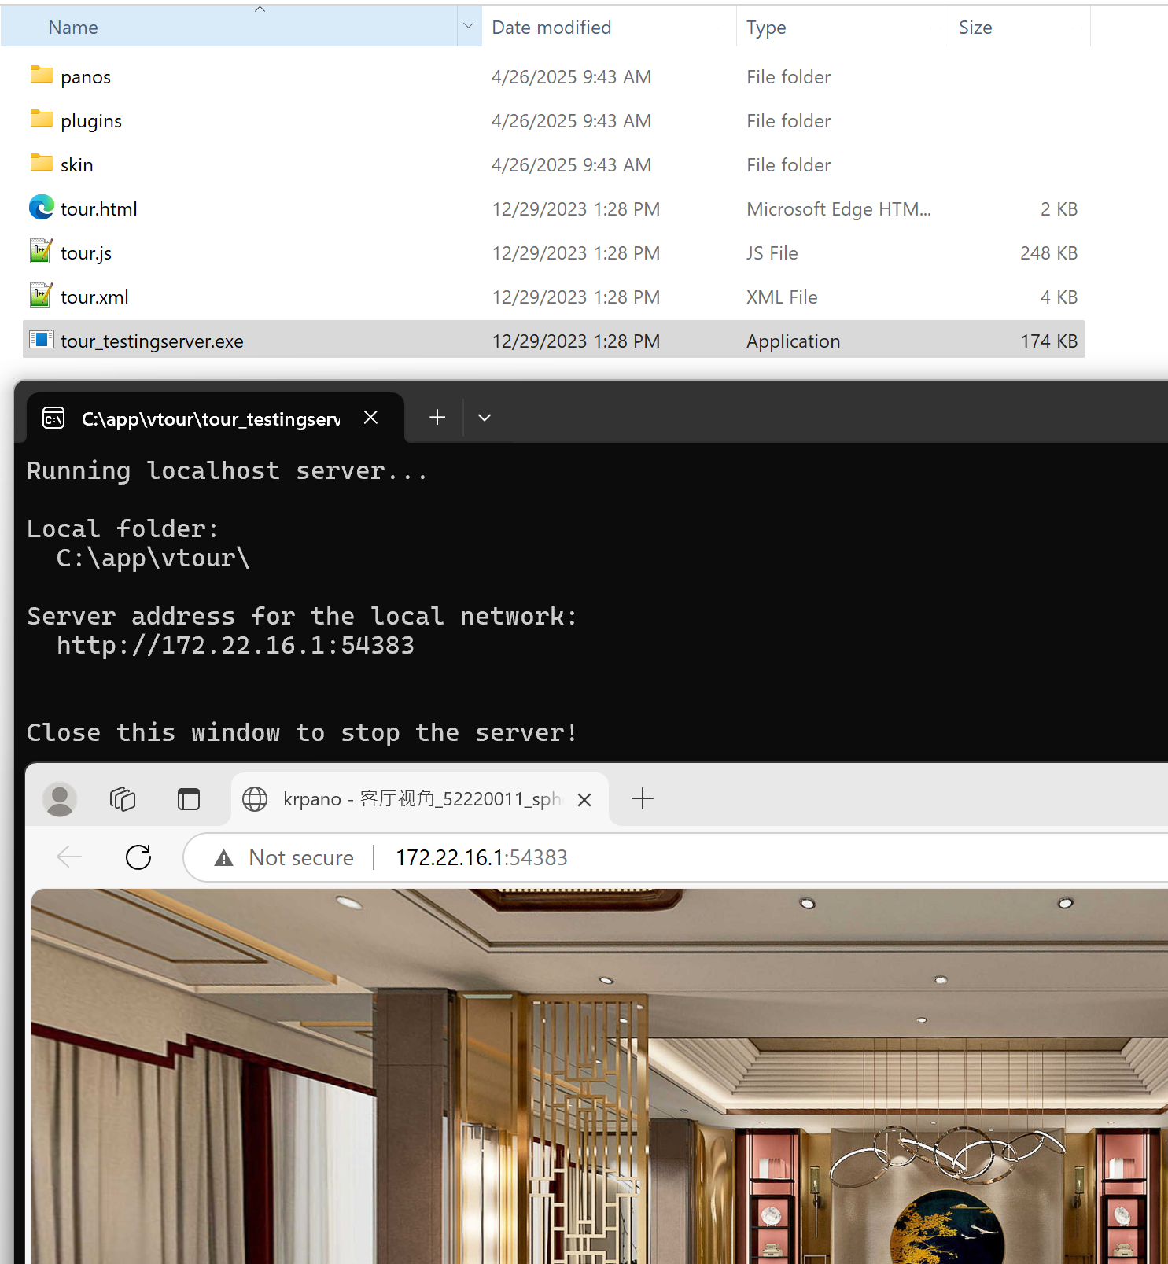The height and width of the screenshot is (1264, 1168).
Task: Click the globe favicon on krpano tab
Action: pos(255,799)
